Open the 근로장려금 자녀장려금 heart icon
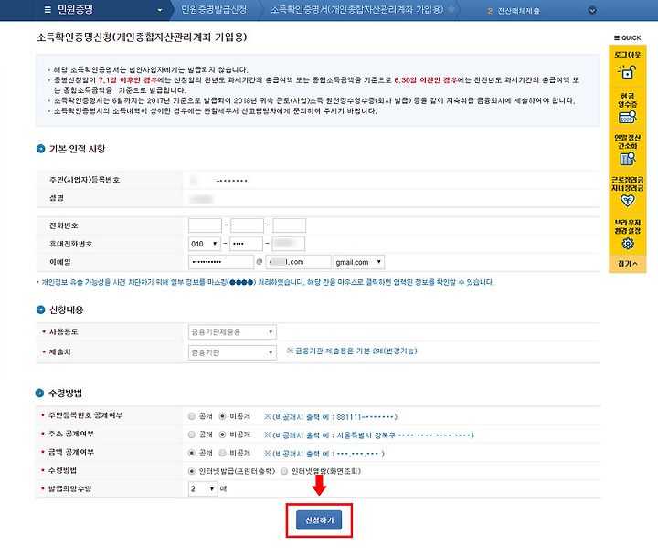The image size is (658, 555). click(627, 201)
